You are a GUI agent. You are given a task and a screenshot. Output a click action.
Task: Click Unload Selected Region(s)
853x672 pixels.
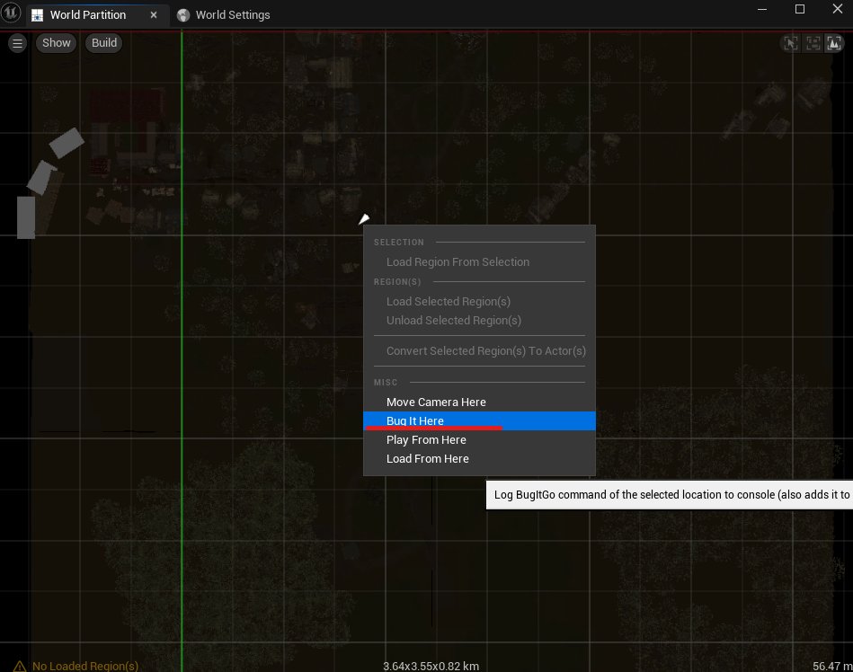pyautogui.click(x=479, y=320)
